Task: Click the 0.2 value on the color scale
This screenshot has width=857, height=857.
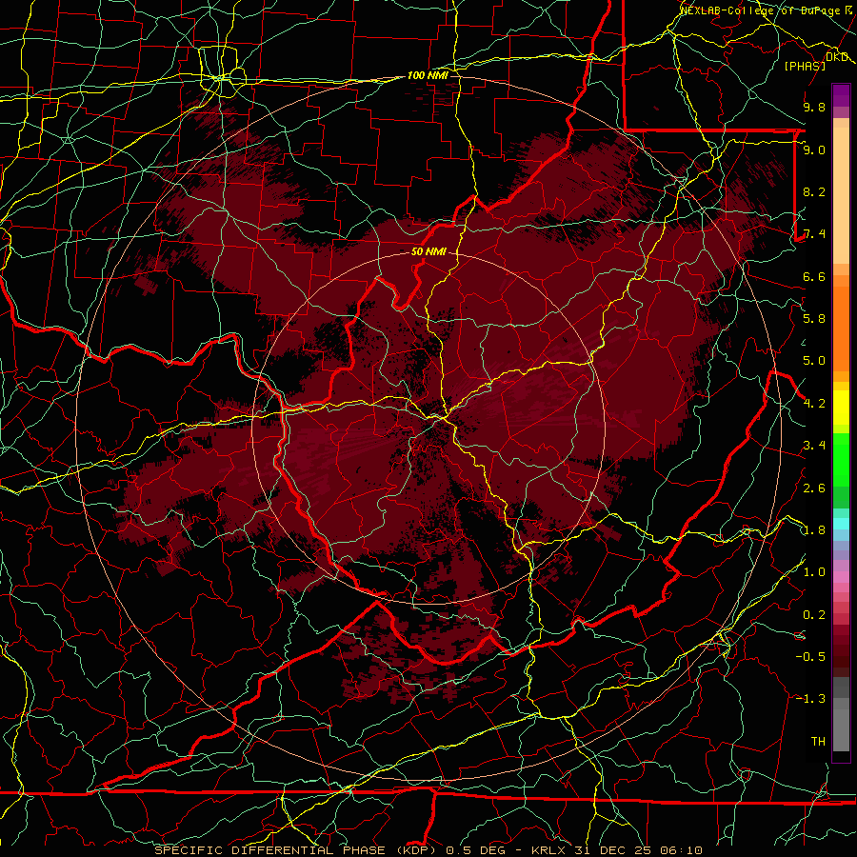Action: (814, 615)
